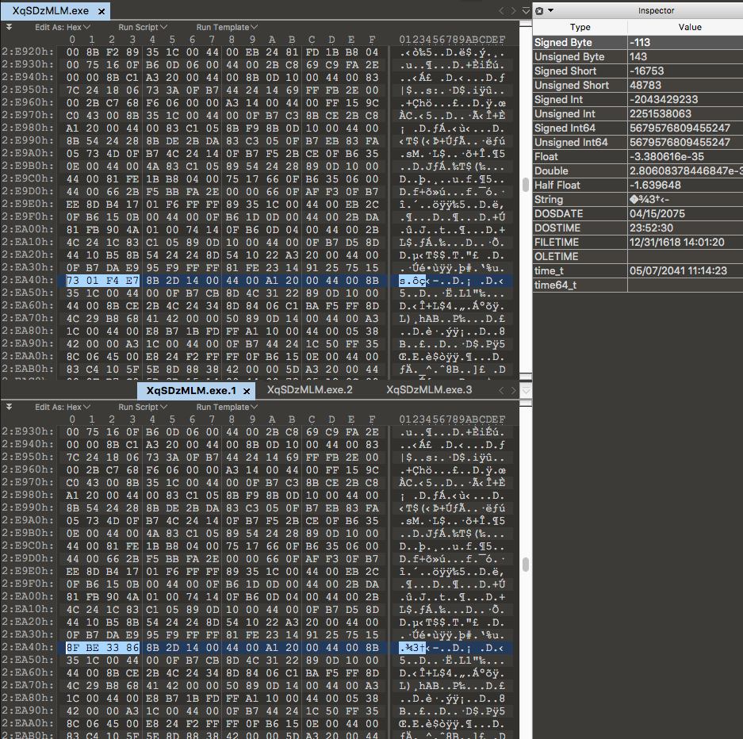Click the Inspector panel close icon
The image size is (743, 739).
coord(539,10)
